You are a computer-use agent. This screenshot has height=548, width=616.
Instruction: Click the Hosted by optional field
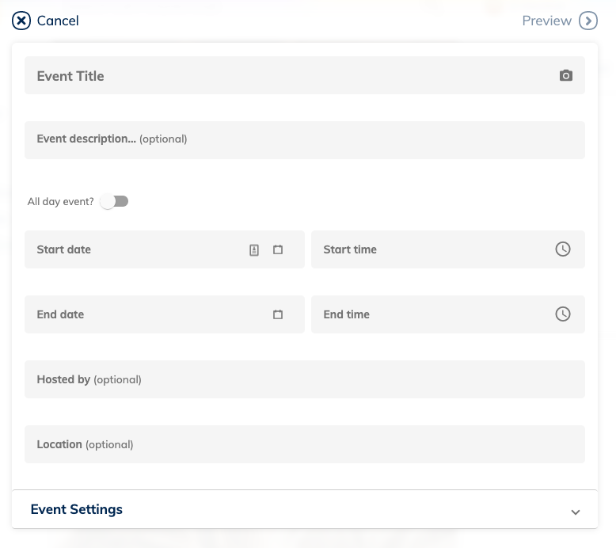pyautogui.click(x=305, y=379)
